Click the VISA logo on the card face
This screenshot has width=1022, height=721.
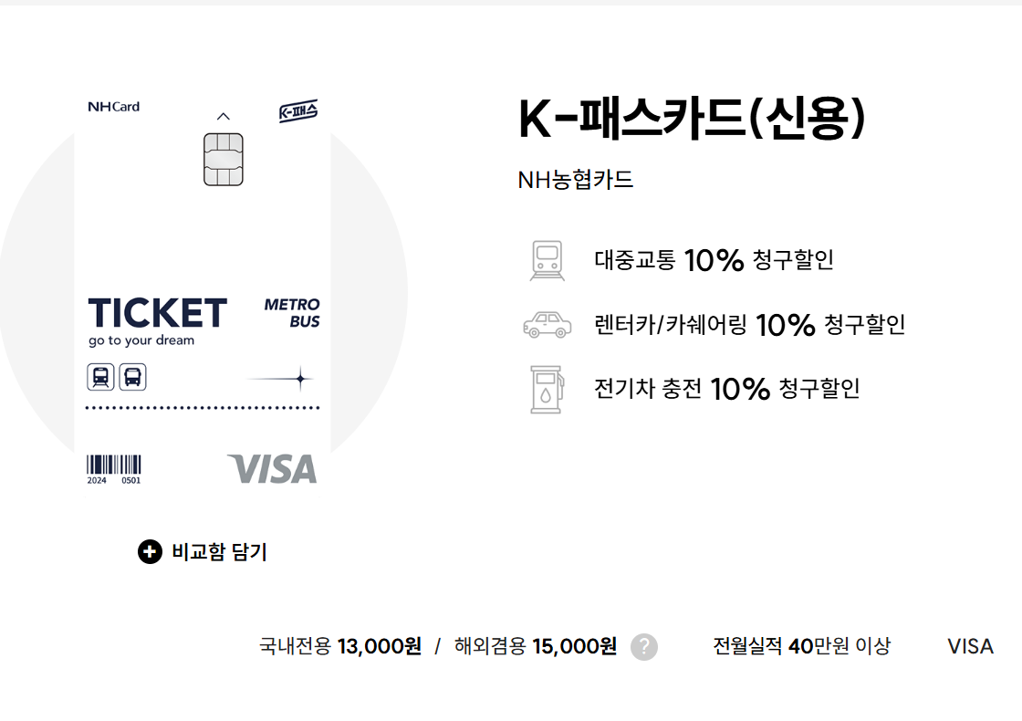coord(272,468)
